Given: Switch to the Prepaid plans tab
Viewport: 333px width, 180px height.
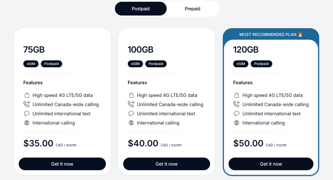Looking at the screenshot, I should pyautogui.click(x=192, y=9).
